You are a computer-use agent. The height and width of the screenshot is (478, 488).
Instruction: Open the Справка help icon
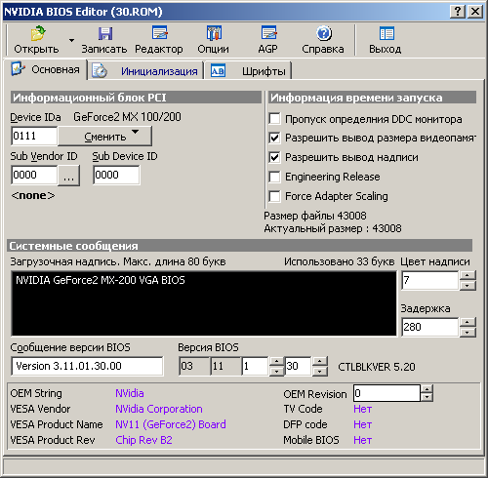point(324,33)
